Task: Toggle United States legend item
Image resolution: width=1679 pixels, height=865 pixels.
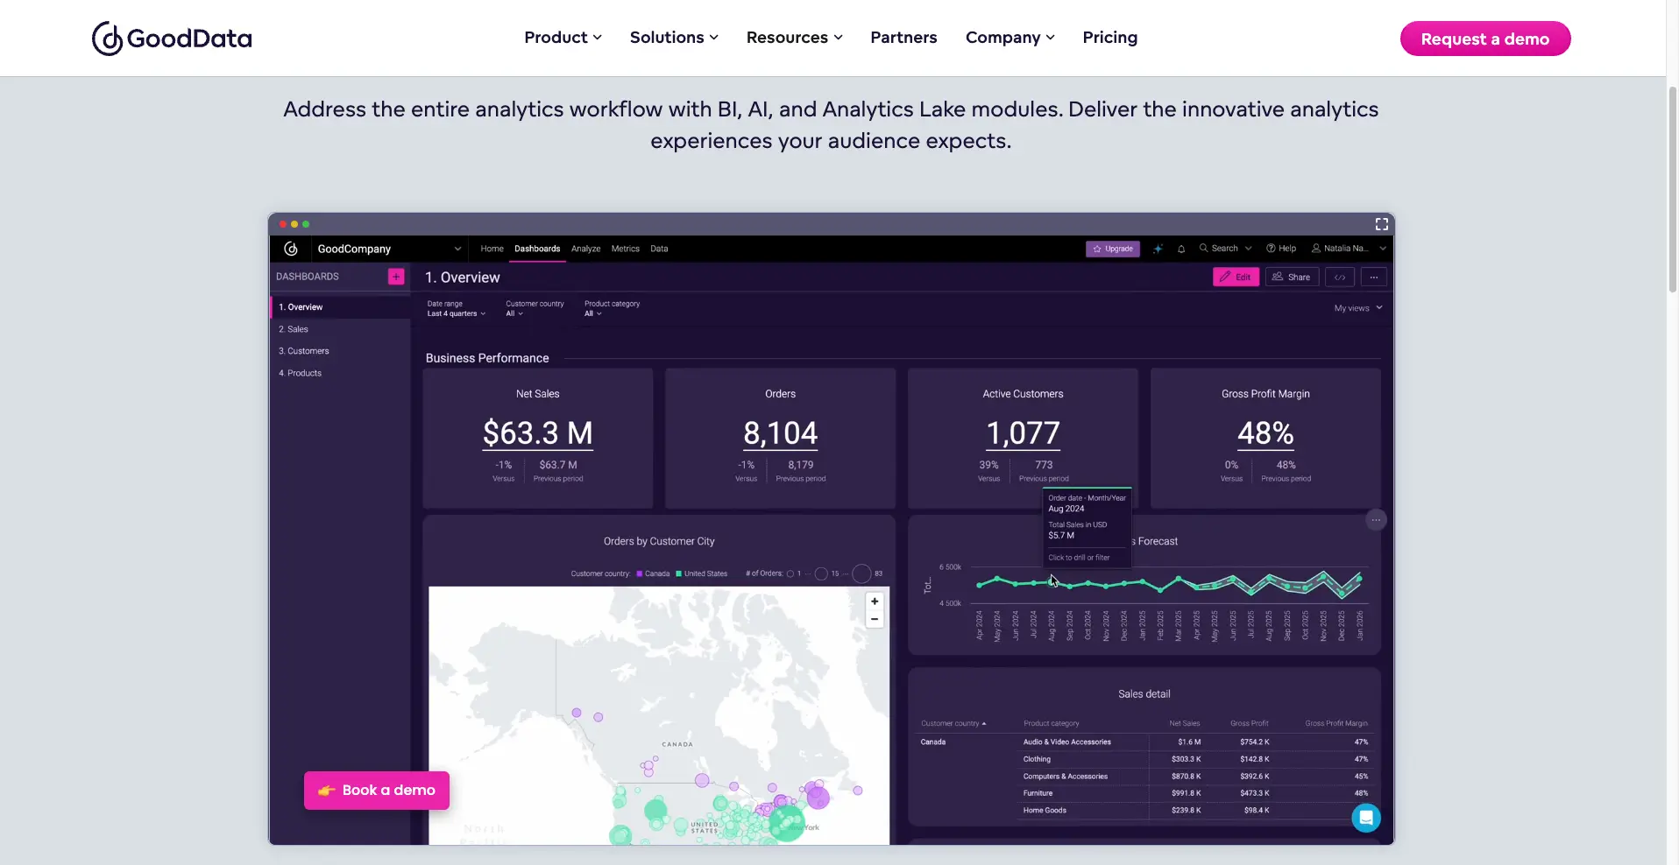Action: [701, 574]
